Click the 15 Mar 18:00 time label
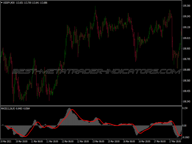Image resolution: width=192 pixels, height=144 pixels. (114, 141)
